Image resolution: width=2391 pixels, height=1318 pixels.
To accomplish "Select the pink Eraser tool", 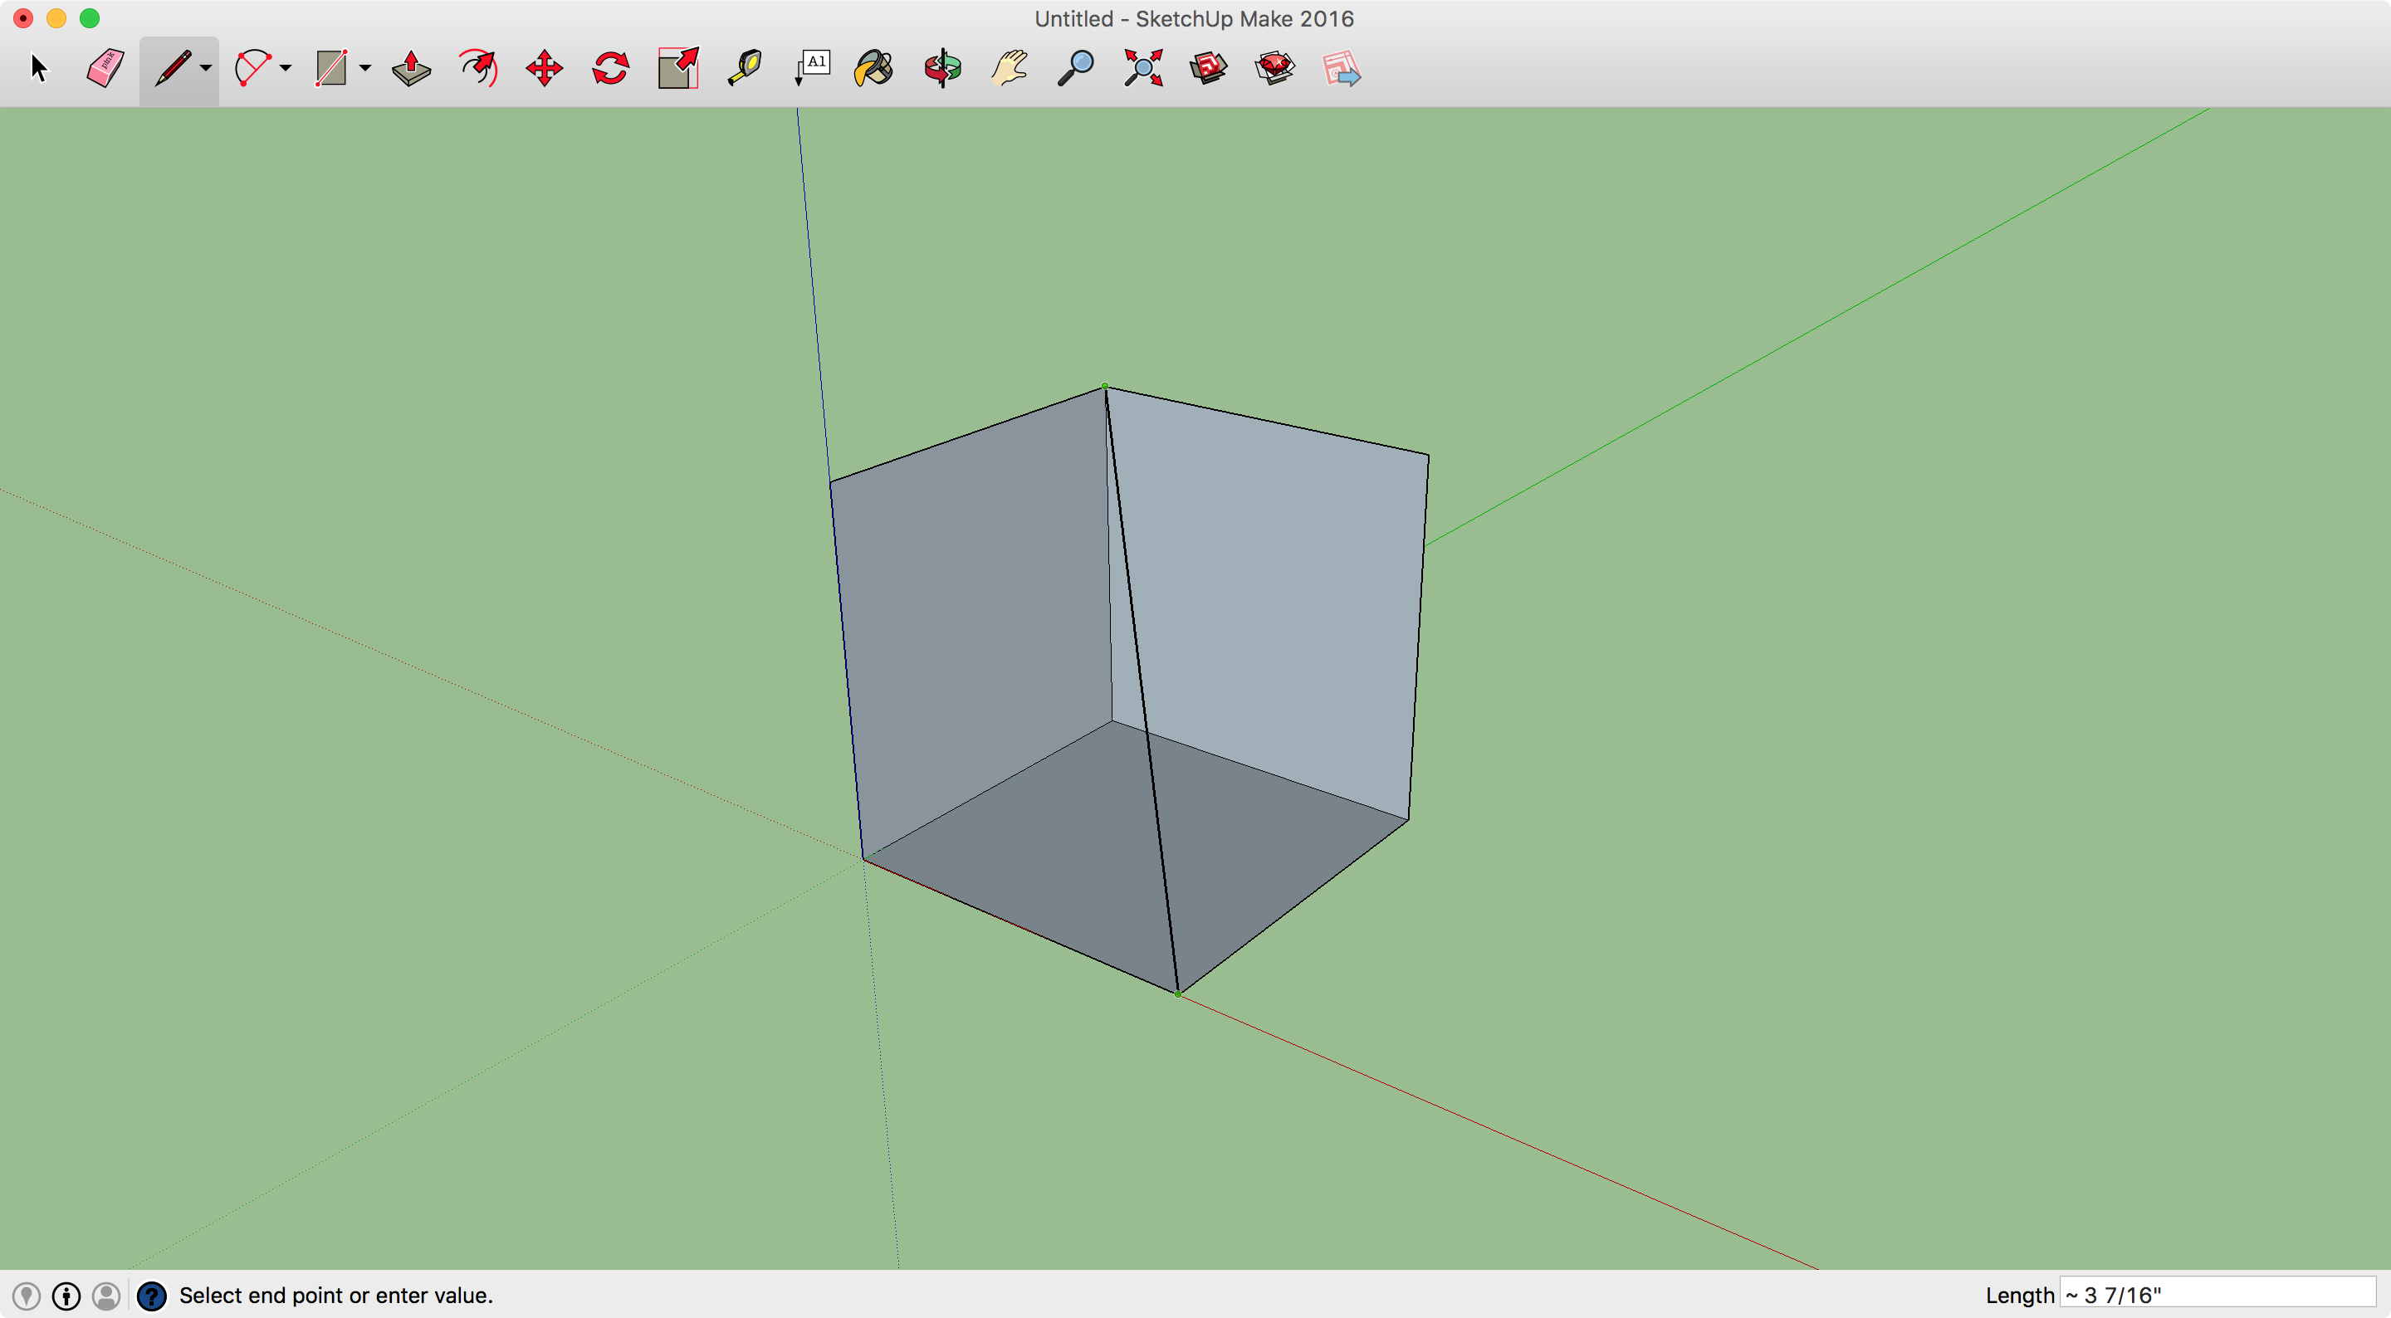I will click(105, 68).
